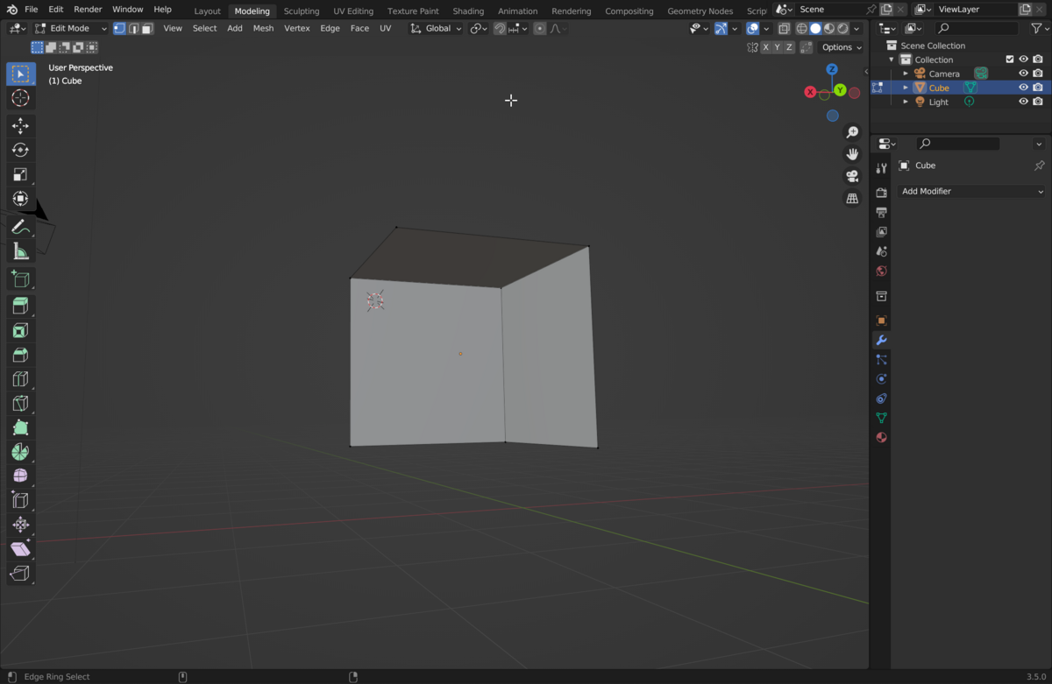
Task: Select the Rip Region tool
Action: 20,574
